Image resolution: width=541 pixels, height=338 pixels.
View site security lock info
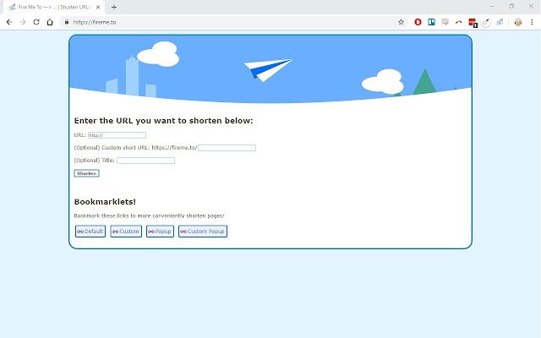(x=67, y=22)
